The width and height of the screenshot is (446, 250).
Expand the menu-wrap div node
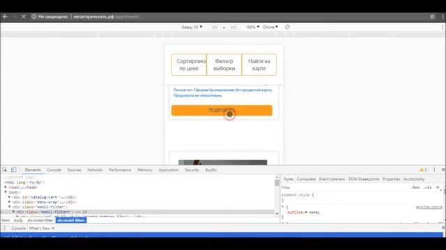pos(9,202)
